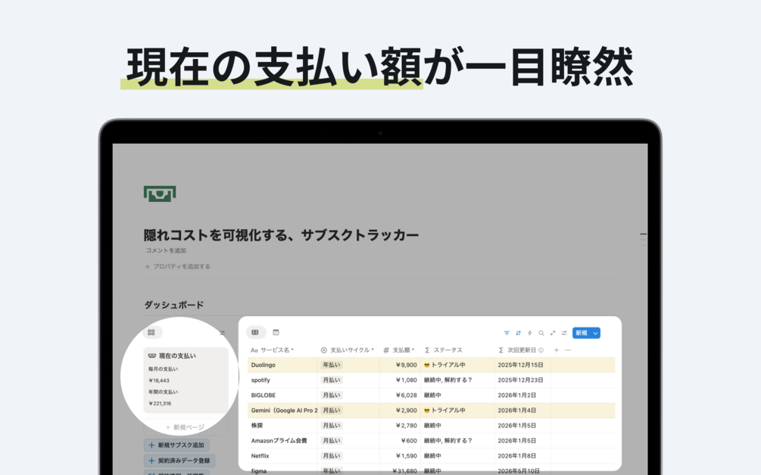The image size is (761, 475).
Task: Select the gallery view icon in dashboard
Action: (151, 333)
